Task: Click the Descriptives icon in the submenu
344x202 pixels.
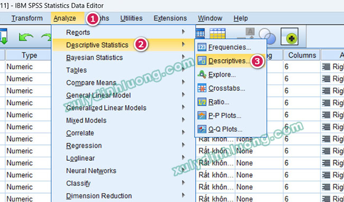Action: (x=202, y=61)
